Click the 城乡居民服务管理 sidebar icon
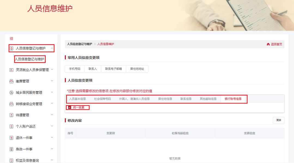This screenshot has height=163, width=294. coord(11,92)
